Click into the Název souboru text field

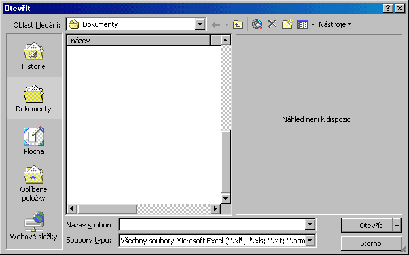213,224
